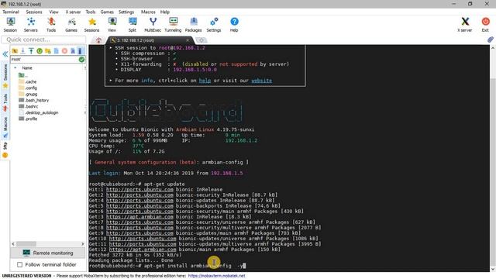Click SFTP text 'A' toolbar icon
This screenshot has width=496, height=279.
[73, 51]
